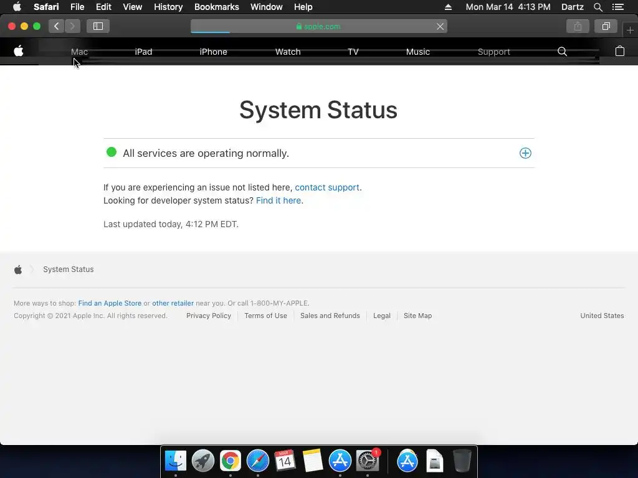The height and width of the screenshot is (478, 638).
Task: Open Google Chrome from the Dock
Action: click(x=231, y=461)
